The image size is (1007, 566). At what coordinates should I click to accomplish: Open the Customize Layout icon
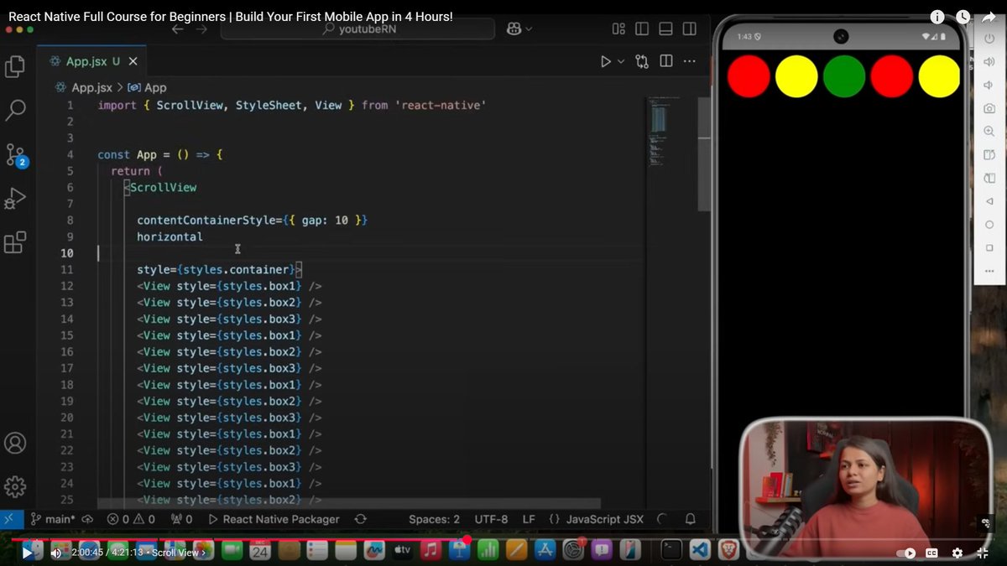tap(618, 29)
